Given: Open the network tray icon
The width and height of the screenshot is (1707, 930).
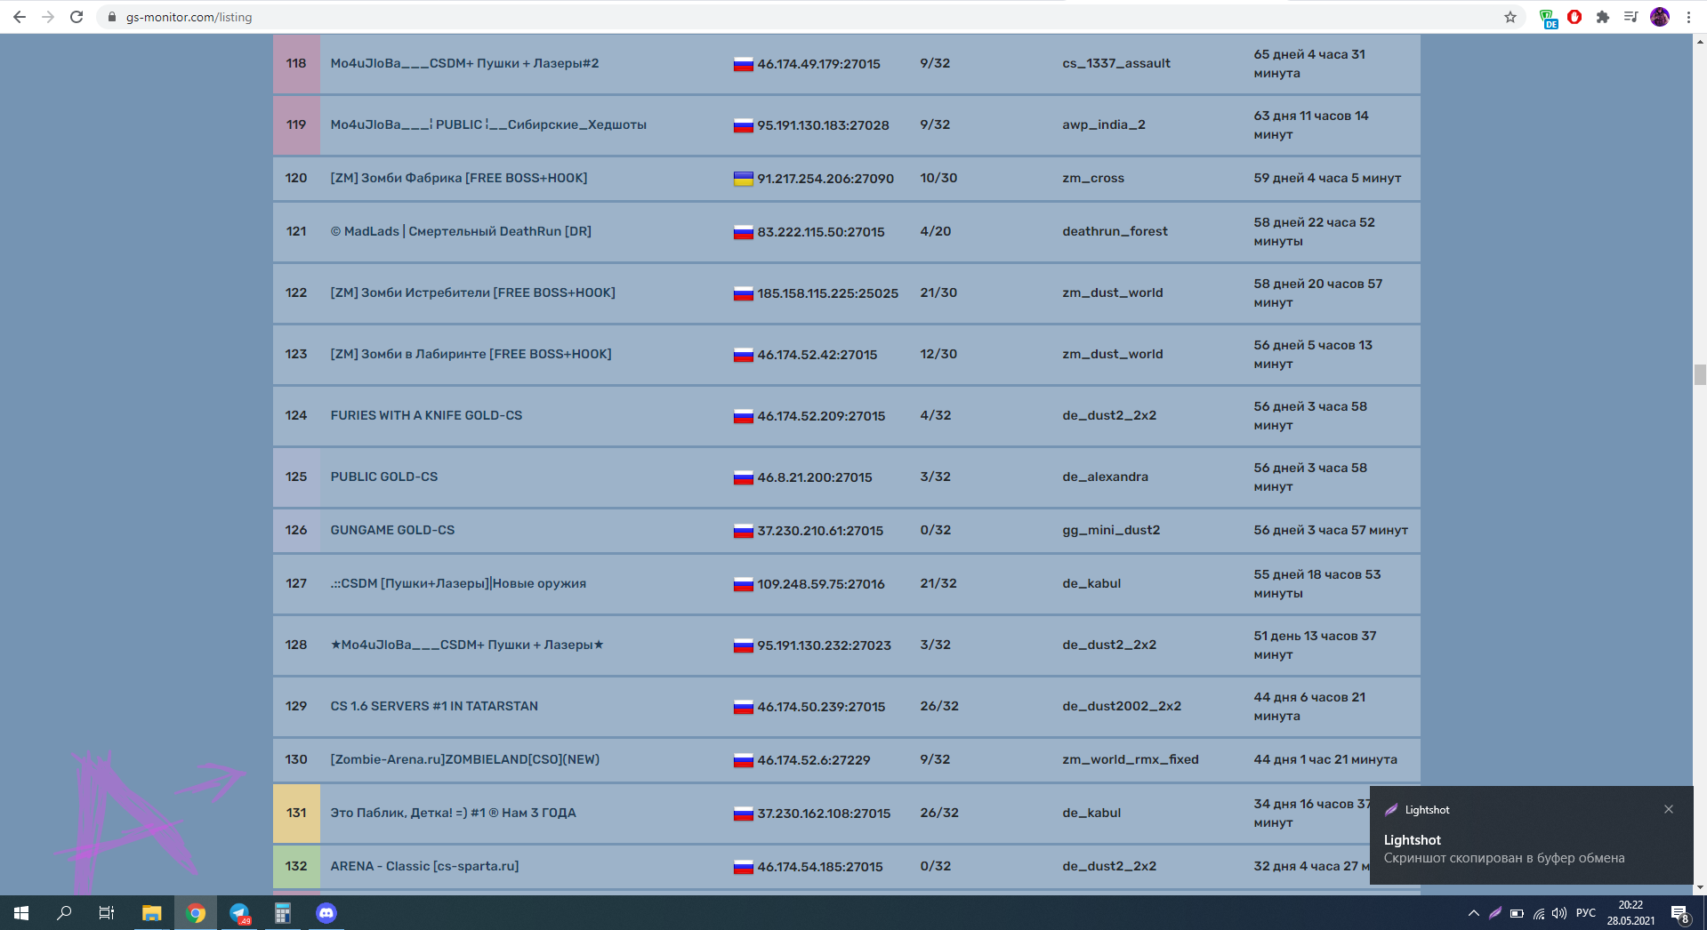Looking at the screenshot, I should [x=1538, y=913].
